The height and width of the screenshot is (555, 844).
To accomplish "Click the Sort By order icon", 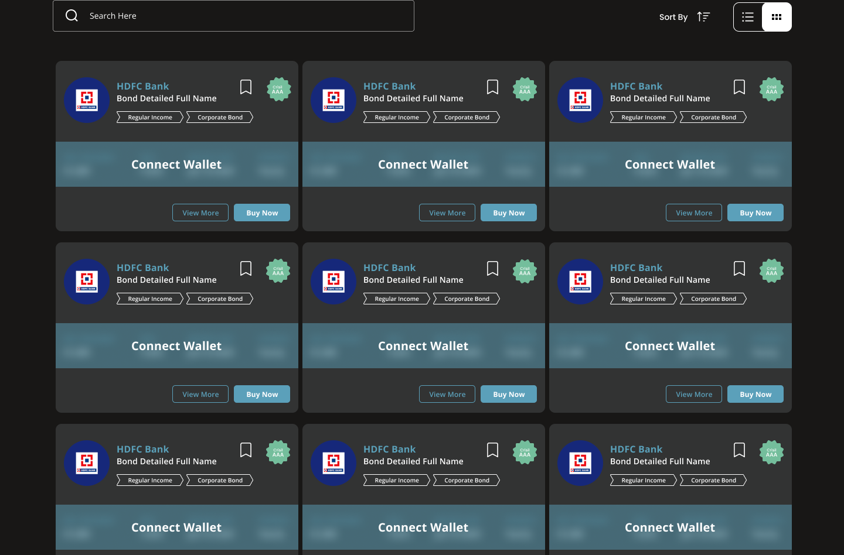I will (x=703, y=17).
